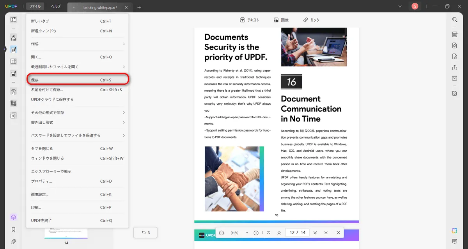
Task: Choose 名前を付けて保存... menu item
Action: [77, 90]
